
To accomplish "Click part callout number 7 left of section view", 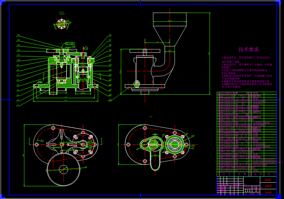I will tap(18, 75).
